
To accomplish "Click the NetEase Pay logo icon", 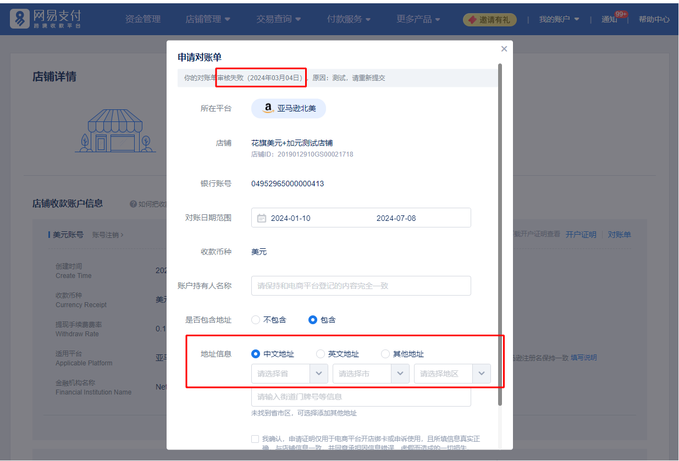I will 20,19.
